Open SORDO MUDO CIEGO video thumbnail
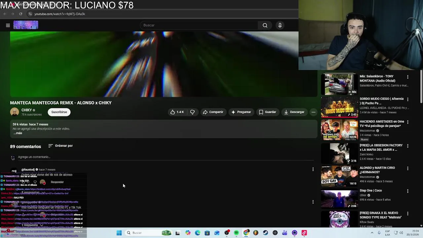The image size is (423, 238). tap(339, 107)
